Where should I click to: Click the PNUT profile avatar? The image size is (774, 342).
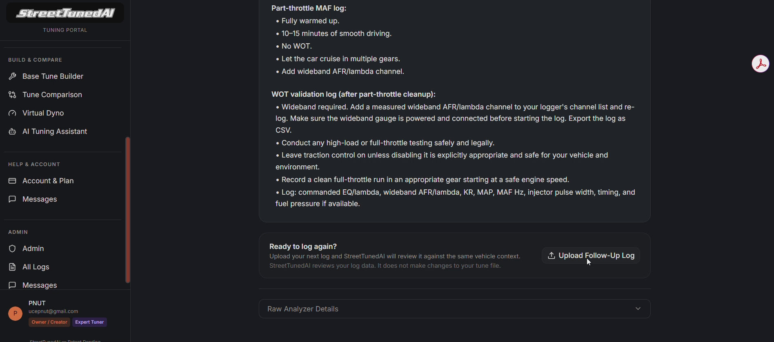(16, 314)
